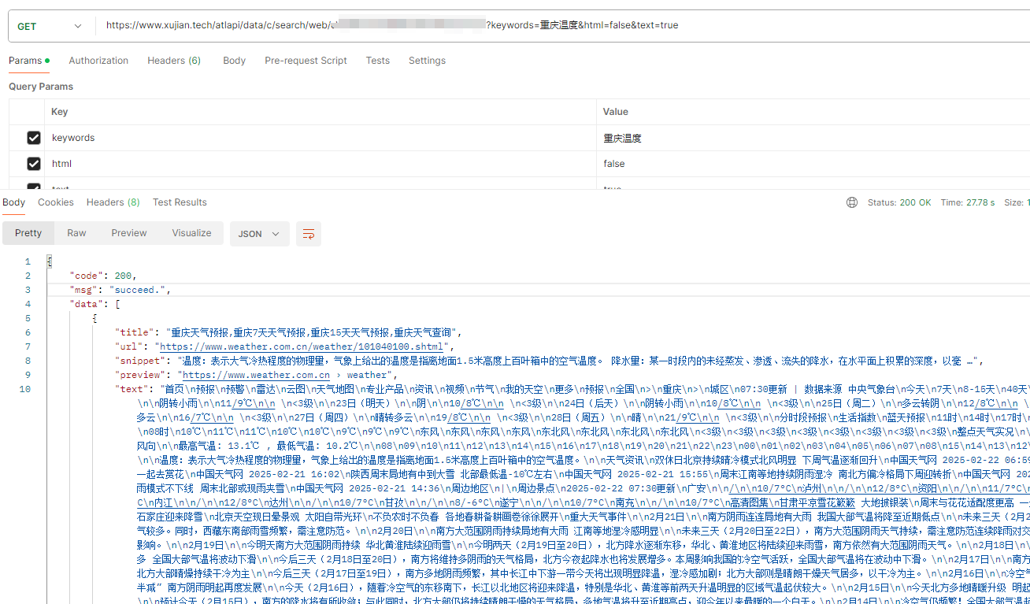The height and width of the screenshot is (604, 1030).
Task: Click the "code": 200 line
Action: [103, 276]
